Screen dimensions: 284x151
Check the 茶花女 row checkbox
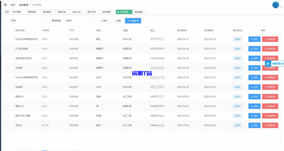7,125
